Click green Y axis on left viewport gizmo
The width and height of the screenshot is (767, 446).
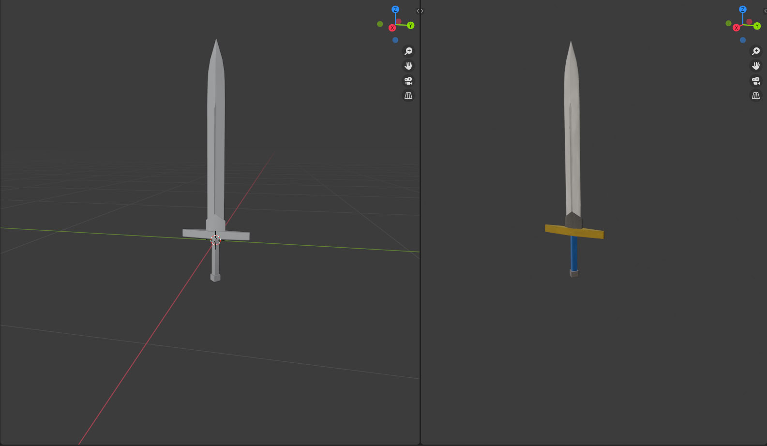(x=411, y=26)
